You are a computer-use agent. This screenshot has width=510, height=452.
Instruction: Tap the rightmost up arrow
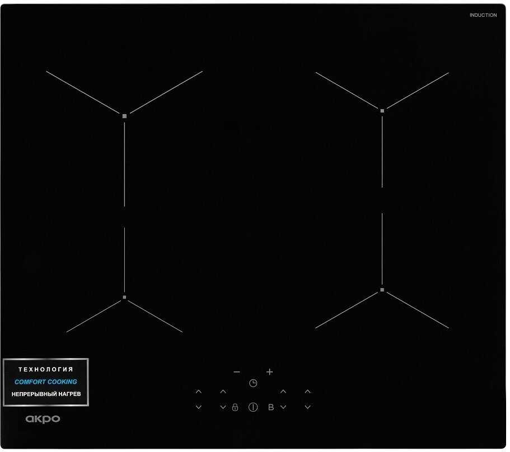pos(307,392)
